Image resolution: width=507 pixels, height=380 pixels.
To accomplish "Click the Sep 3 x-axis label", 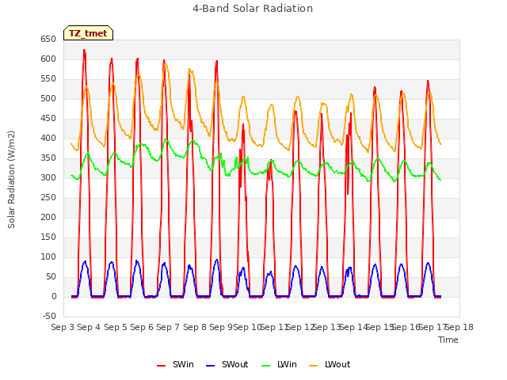I will pos(63,327).
